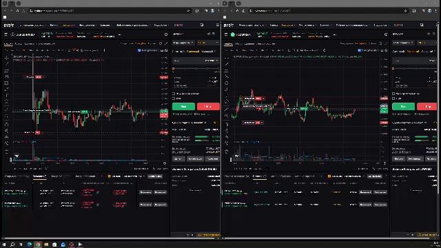Viewport: 441px width, 248px height.
Task: Open taskbar search magnifier
Action: tap(12, 245)
